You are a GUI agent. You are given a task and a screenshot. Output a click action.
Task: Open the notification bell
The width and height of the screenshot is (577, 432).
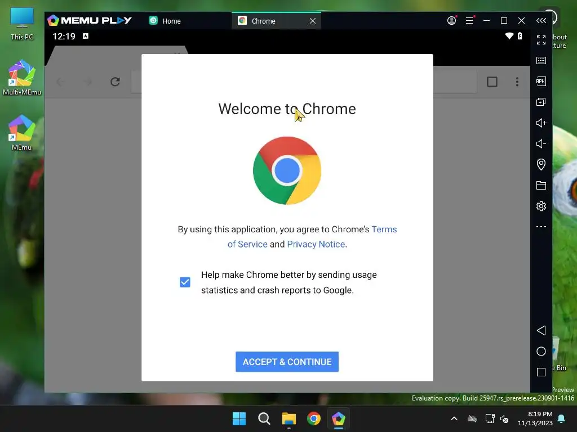[562, 418]
